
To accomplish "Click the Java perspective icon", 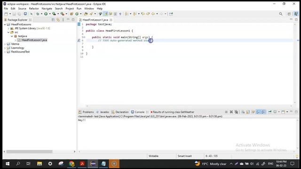I will coord(296,14).
